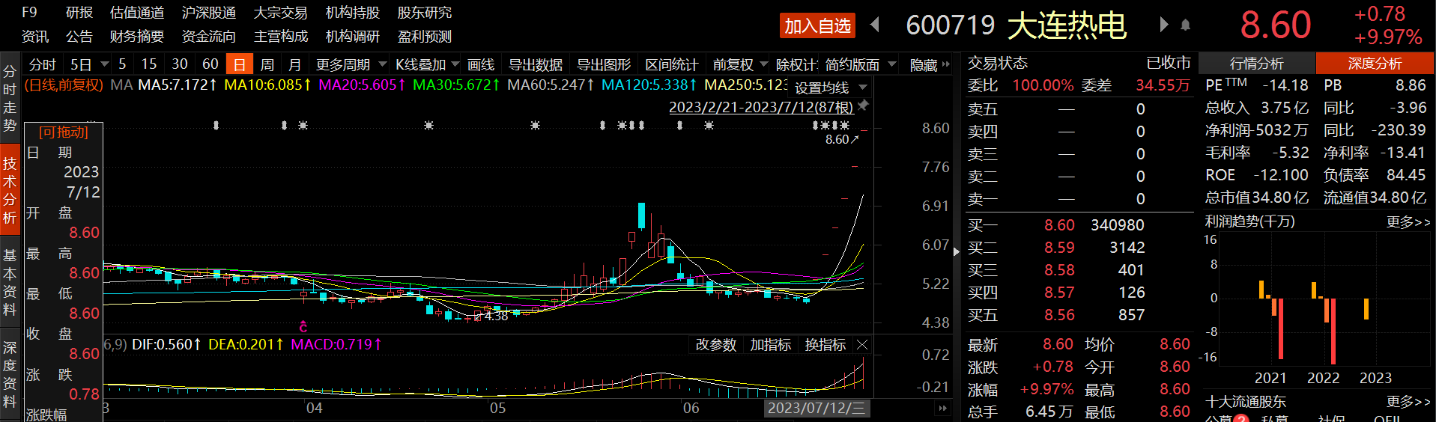This screenshot has width=1436, height=422.
Task: Open 研报 menu item
Action: point(79,13)
